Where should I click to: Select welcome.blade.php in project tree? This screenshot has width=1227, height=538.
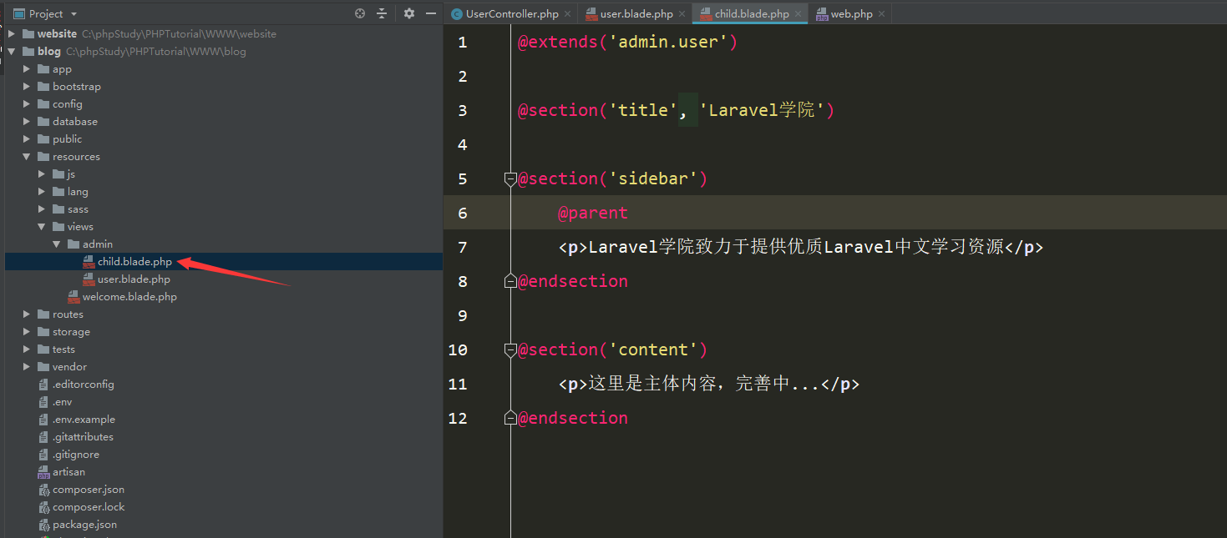129,297
